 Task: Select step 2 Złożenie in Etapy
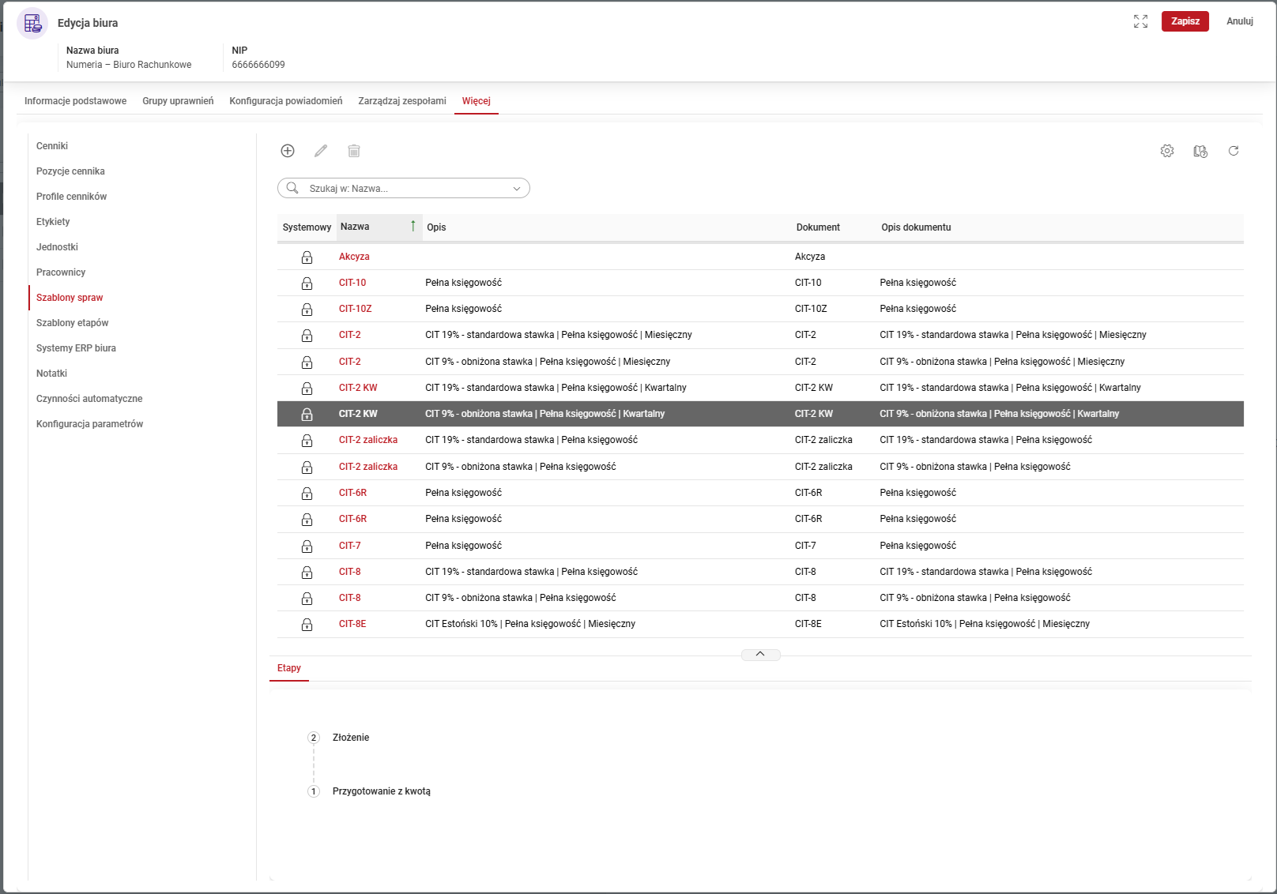(350, 738)
